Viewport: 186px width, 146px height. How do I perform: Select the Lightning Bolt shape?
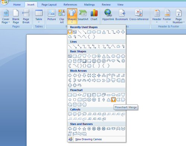coord(118,61)
